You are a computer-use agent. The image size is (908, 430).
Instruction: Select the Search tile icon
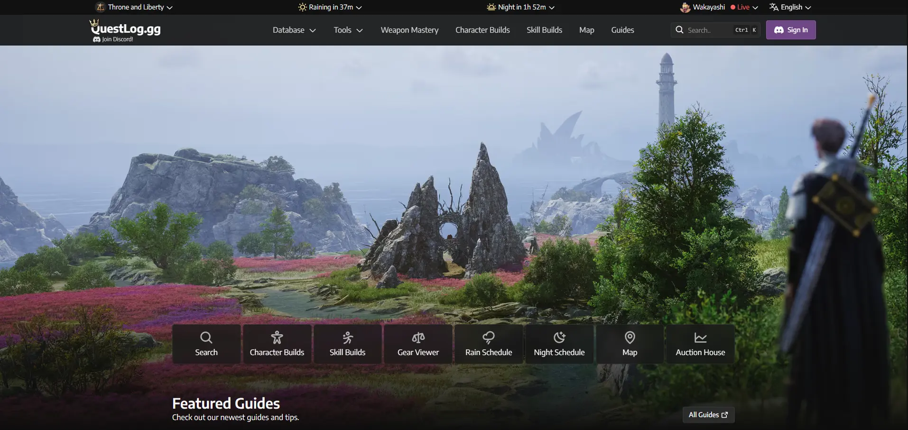tap(206, 338)
